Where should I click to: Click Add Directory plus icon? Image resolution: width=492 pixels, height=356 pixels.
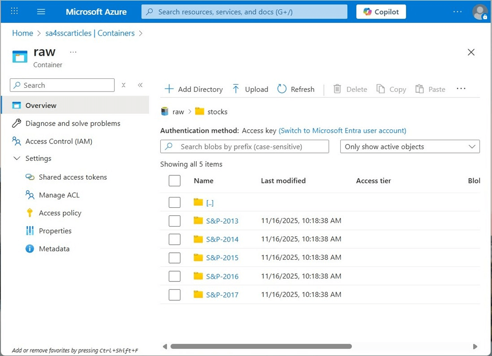point(169,89)
